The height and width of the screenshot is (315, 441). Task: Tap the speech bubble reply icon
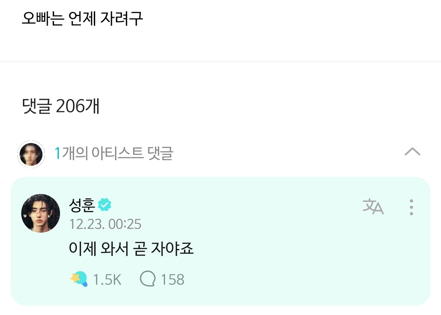pyautogui.click(x=148, y=280)
